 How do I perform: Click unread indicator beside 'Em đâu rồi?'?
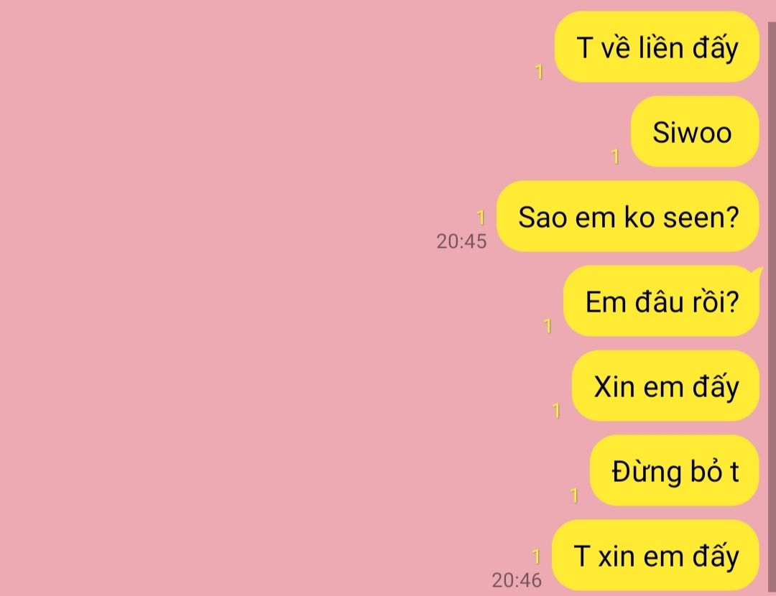tap(548, 326)
